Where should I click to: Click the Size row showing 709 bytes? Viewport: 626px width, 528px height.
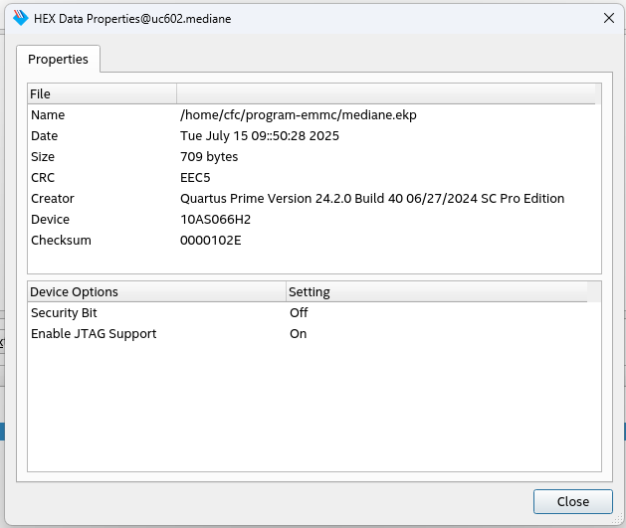pos(209,157)
